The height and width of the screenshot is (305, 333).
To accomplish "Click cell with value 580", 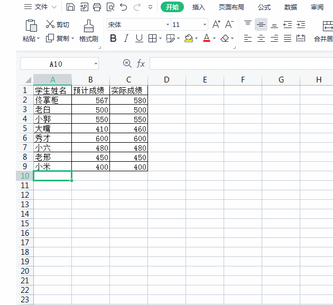I will pos(128,100).
